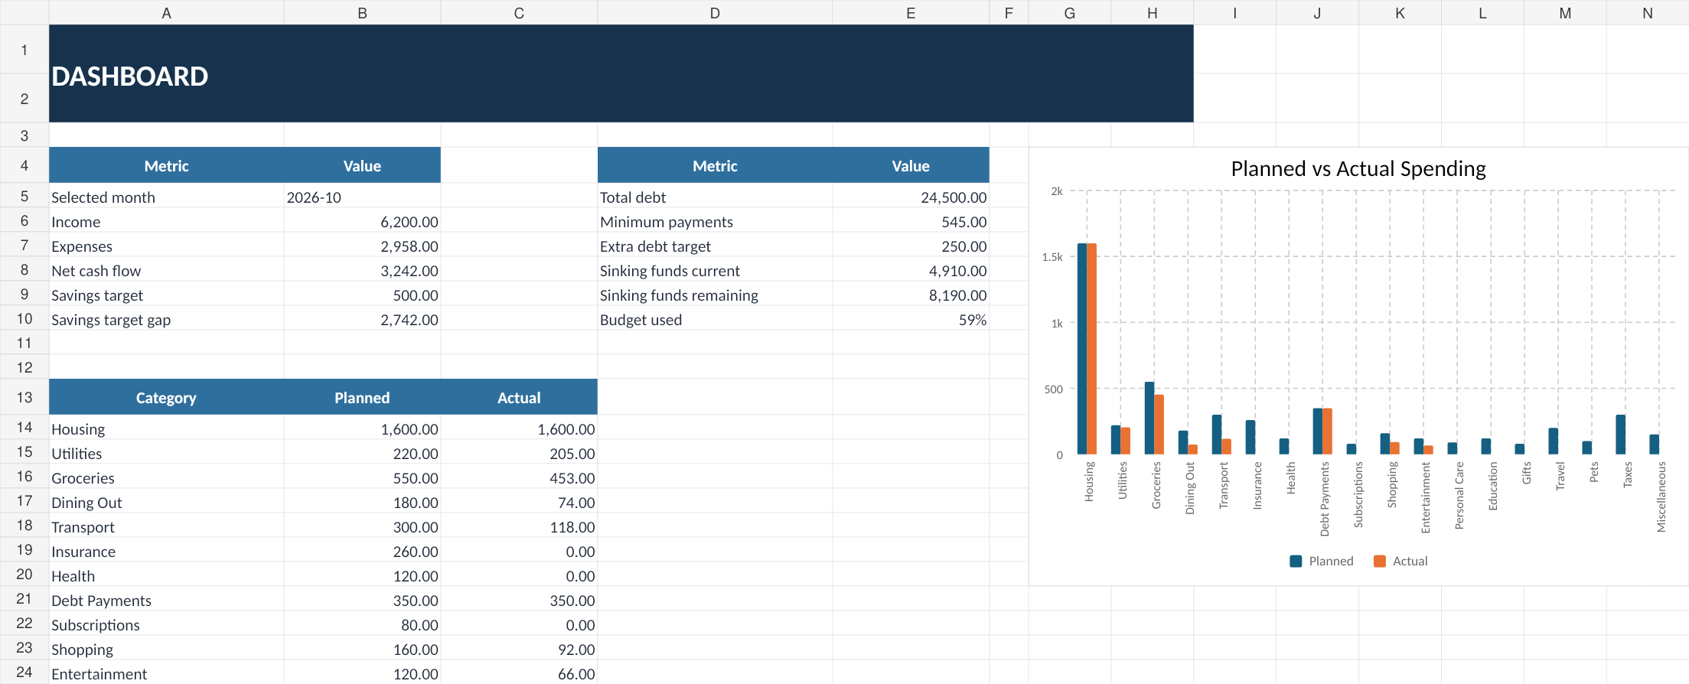The width and height of the screenshot is (1689, 684).
Task: Click the Groceries actual orange bar
Action: click(x=1159, y=425)
